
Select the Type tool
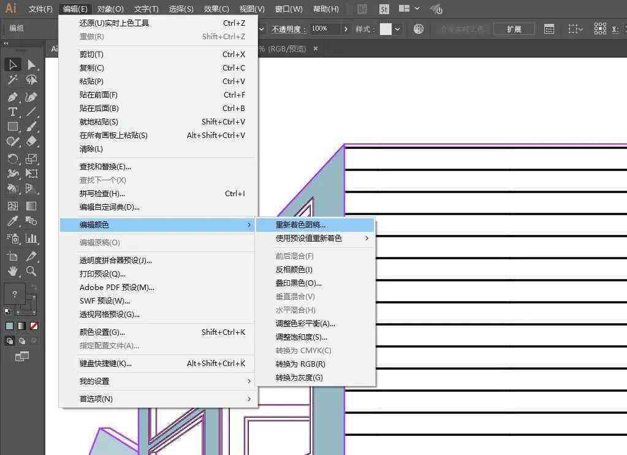tap(13, 112)
